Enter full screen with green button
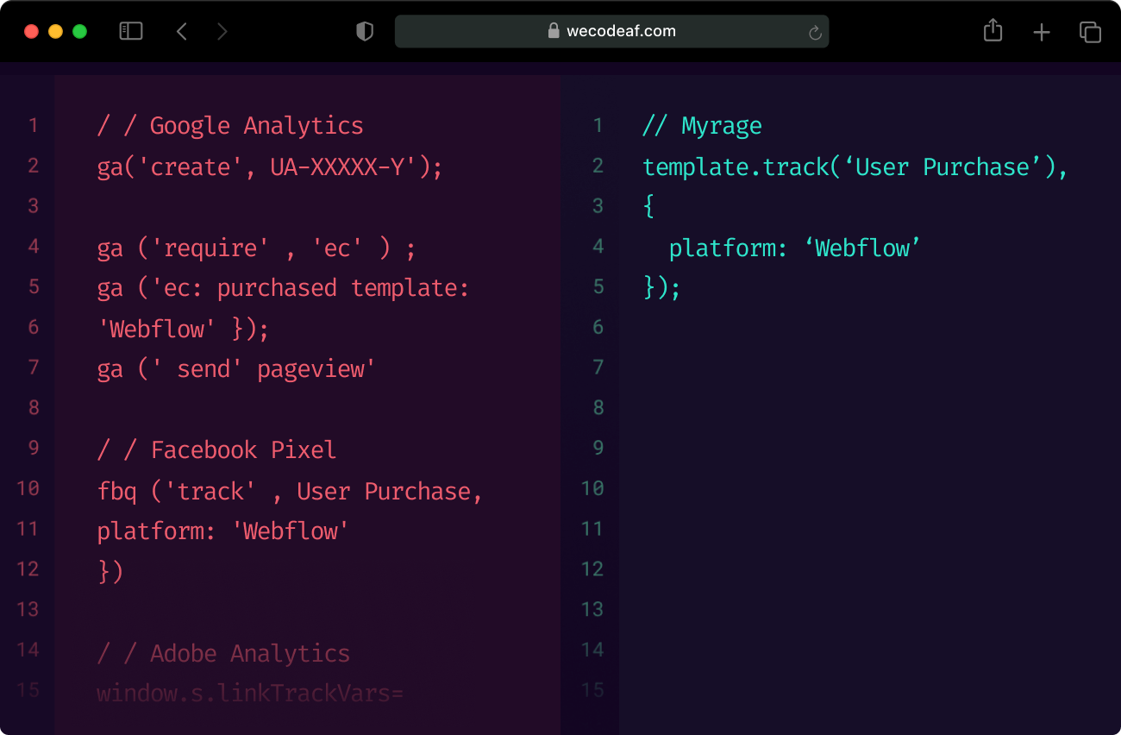Viewport: 1121px width, 735px height. coord(79,32)
